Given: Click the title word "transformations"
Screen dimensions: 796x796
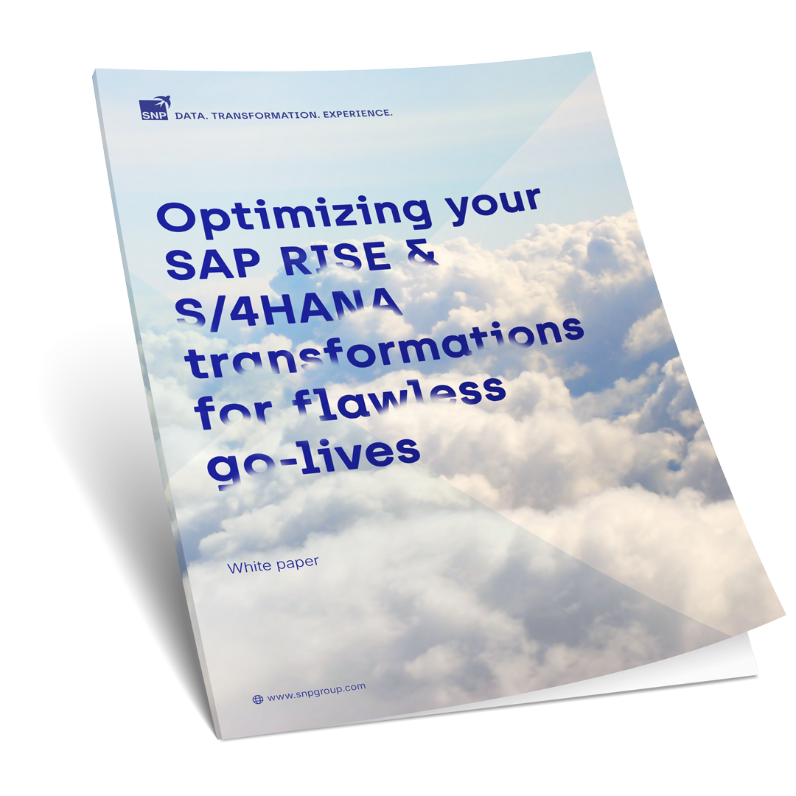Looking at the screenshot, I should coord(384,348).
